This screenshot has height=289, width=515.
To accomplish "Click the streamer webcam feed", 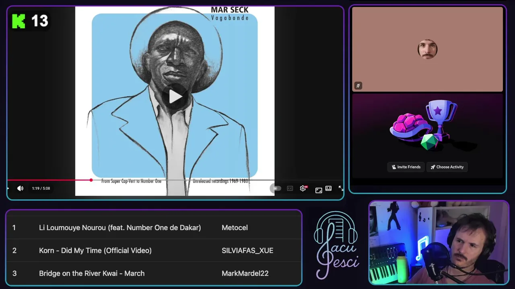I will point(439,242).
